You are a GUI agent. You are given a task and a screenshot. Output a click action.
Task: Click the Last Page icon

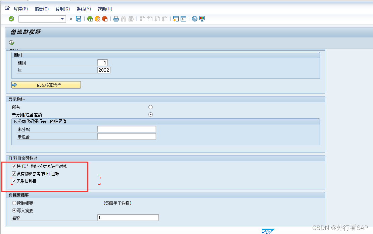tap(165, 19)
